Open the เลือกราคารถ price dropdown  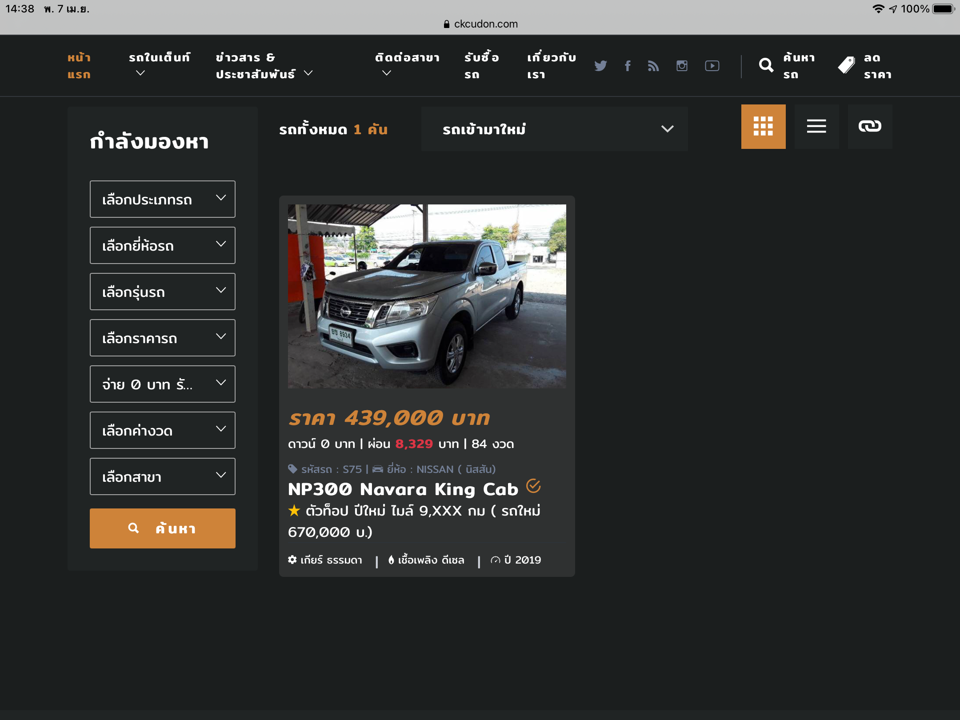pos(162,338)
